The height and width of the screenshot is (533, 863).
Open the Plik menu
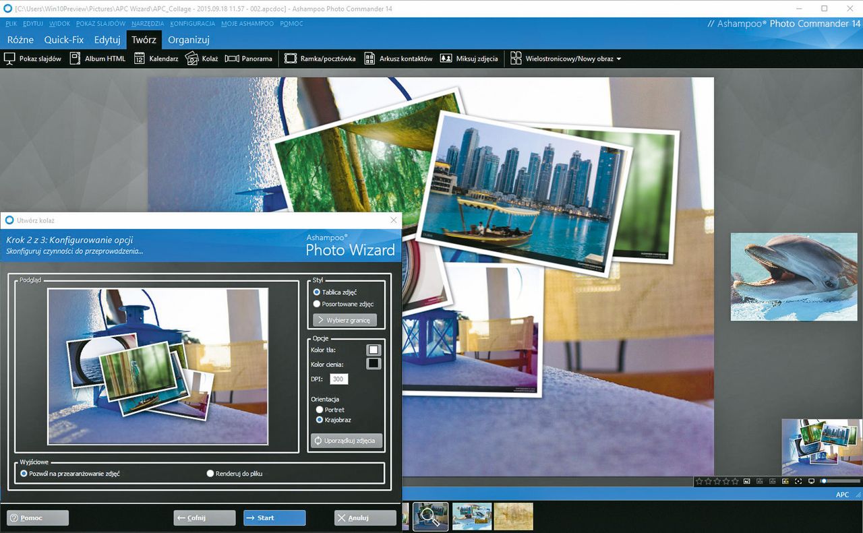tap(11, 24)
